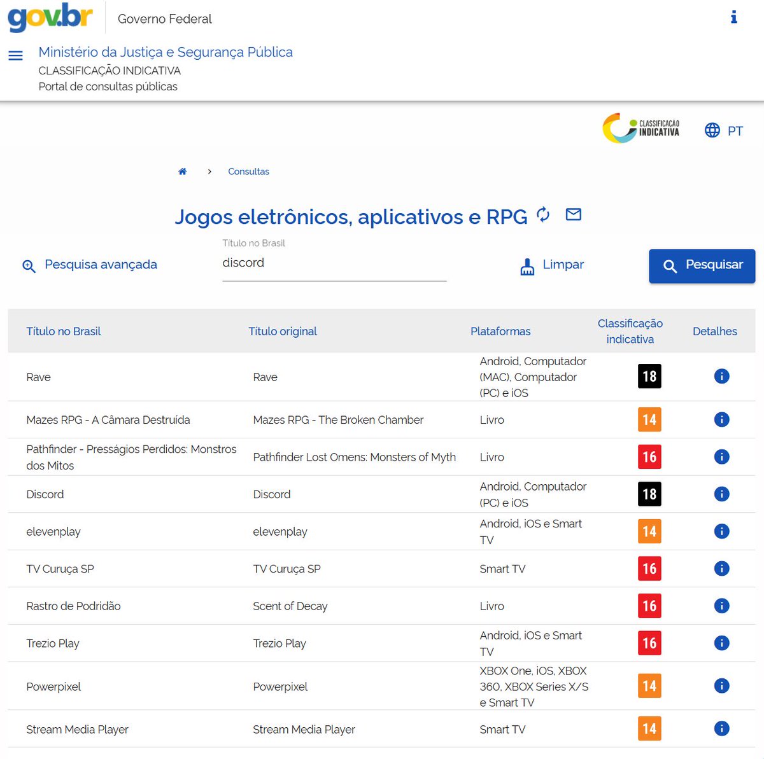Click the Governo Federal text
The height and width of the screenshot is (759, 764).
tap(165, 19)
